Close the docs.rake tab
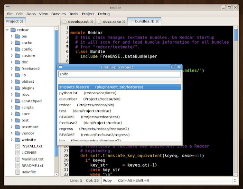 click(124, 21)
